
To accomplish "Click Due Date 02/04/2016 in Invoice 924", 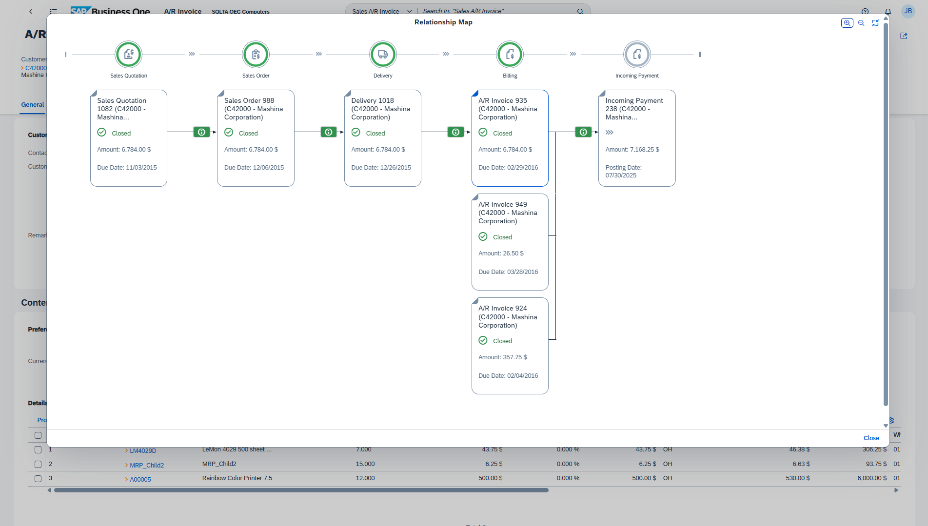I will (508, 376).
